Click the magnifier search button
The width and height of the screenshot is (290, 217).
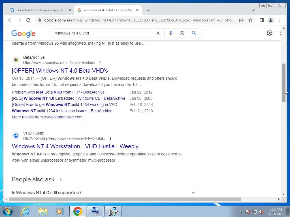point(194,33)
